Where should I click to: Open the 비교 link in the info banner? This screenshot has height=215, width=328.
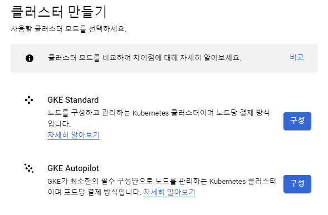pos(297,57)
